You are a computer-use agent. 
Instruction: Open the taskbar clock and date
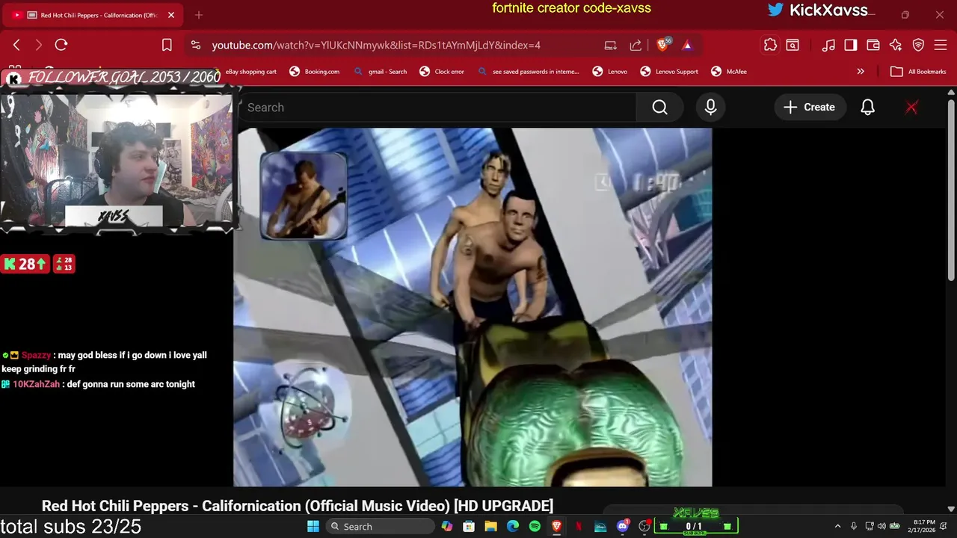click(x=921, y=527)
